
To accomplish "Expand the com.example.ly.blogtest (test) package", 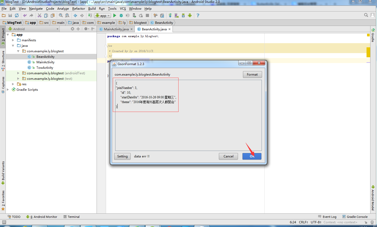I will click(18, 78).
